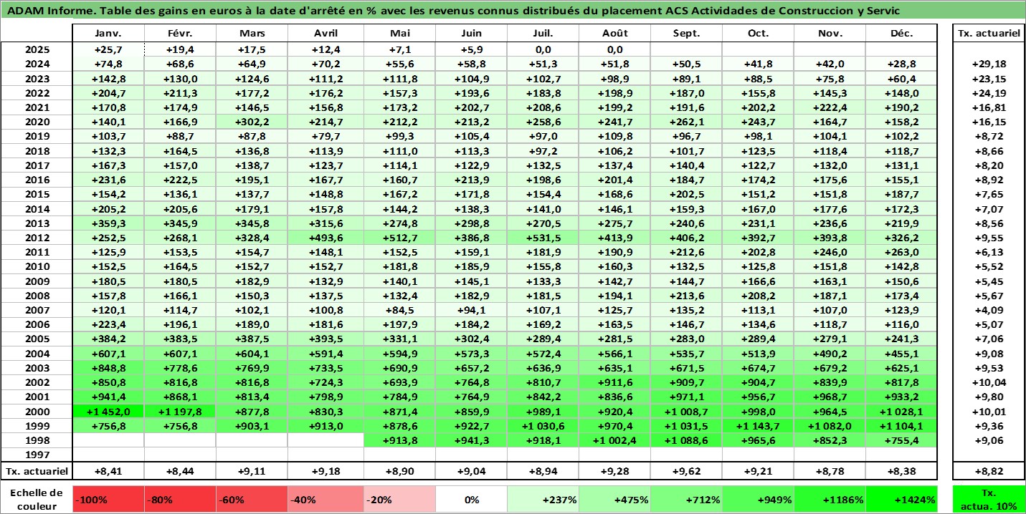The height and width of the screenshot is (514, 1026).
Task: Select the cell value +512,7
Action: coord(399,238)
